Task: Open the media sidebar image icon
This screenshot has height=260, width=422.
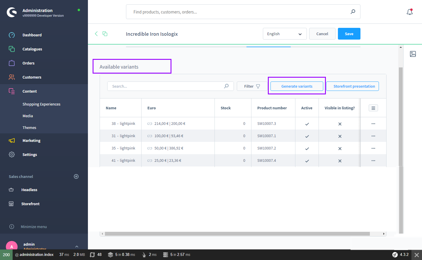Action: coord(413,54)
